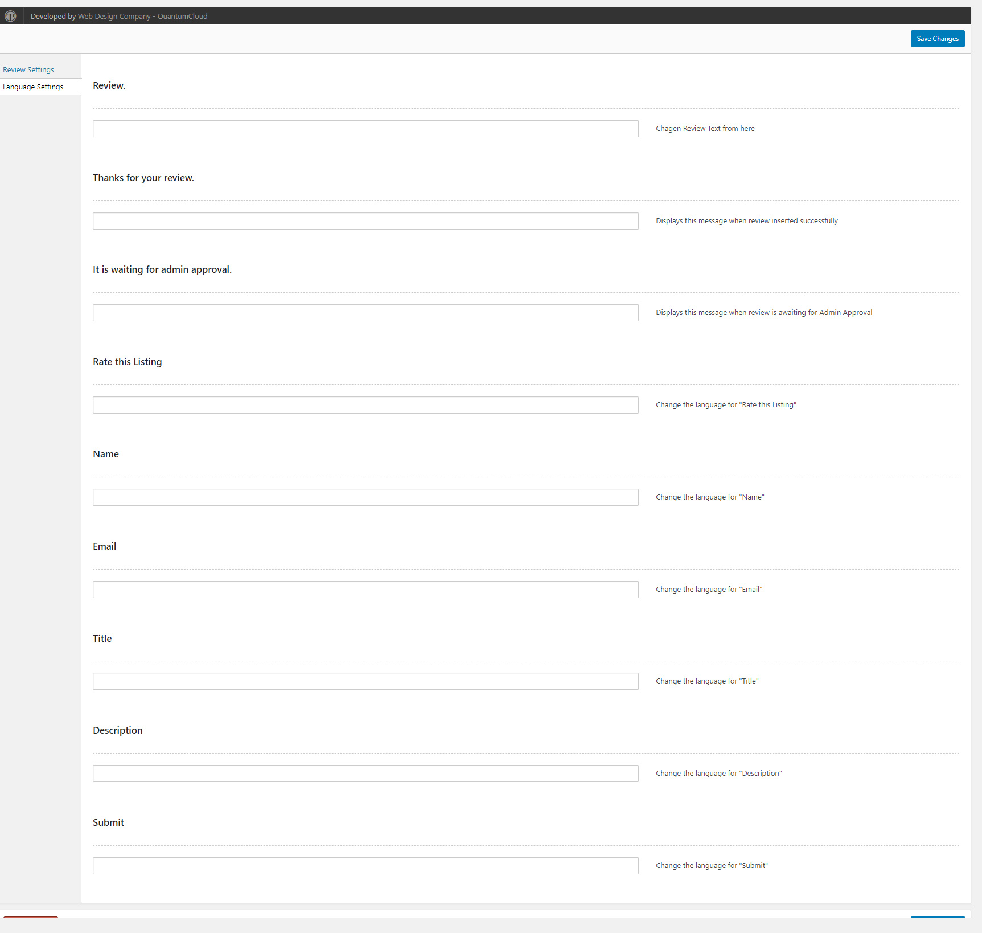
Task: Click 'Change the language for "Submit"' text
Action: point(712,866)
